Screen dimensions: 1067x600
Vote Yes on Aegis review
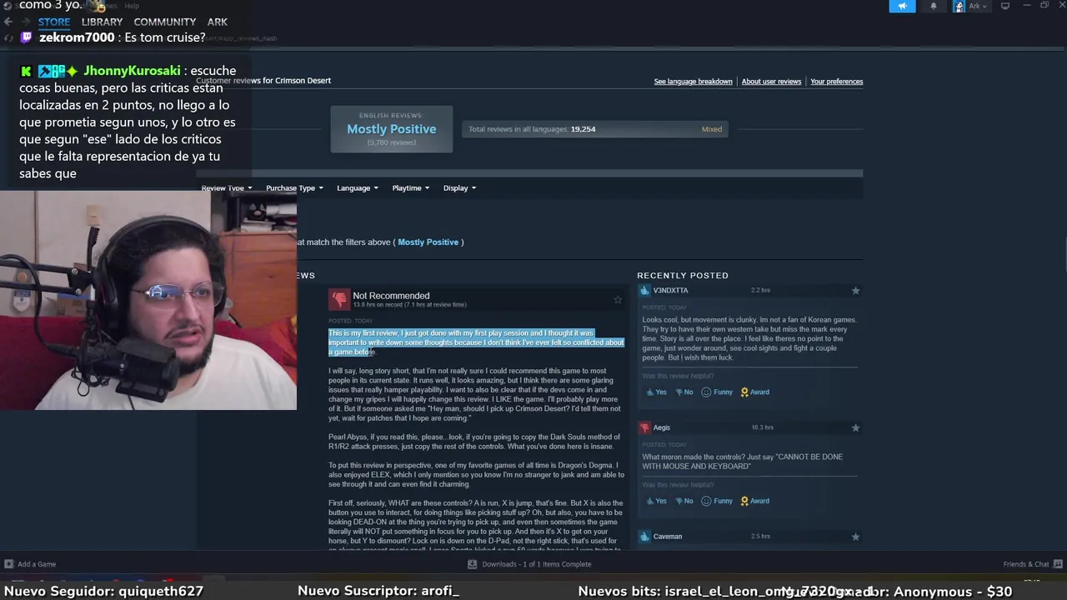[656, 502]
